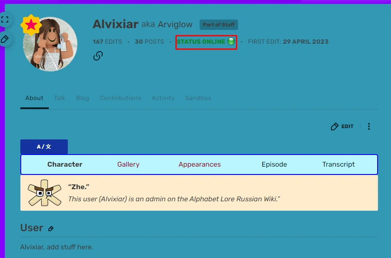Click the Zhe letter character image
Image resolution: width=391 pixels, height=258 pixels.
point(45,193)
